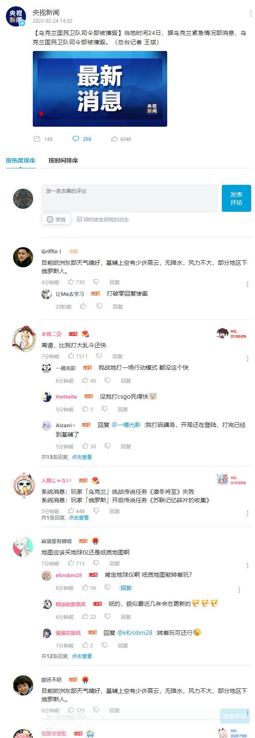The height and width of the screenshot is (738, 255).
Task: Click the 发表评论 button
Action: (x=236, y=198)
